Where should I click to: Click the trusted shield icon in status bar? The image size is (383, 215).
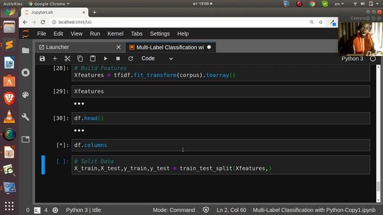point(206,210)
